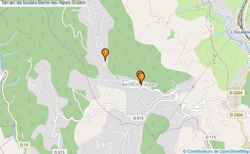The width and height of the screenshot is (250, 154).
Task: Click the conifer tree symbol below D 615
Action: [x=153, y=123]
